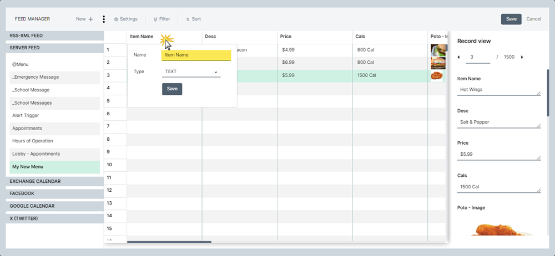This screenshot has height=256, width=555.
Task: Click the $6.99 price cell
Action: tap(315, 63)
